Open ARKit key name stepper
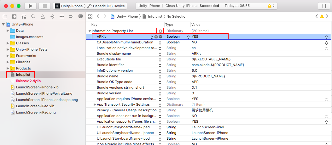The height and width of the screenshot is (145, 332). [152, 37]
